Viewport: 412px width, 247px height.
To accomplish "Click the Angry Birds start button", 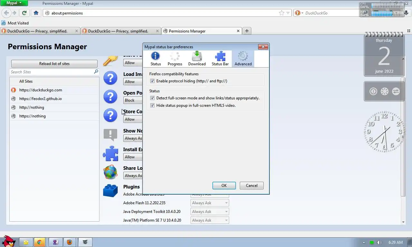I will click(x=8, y=241).
